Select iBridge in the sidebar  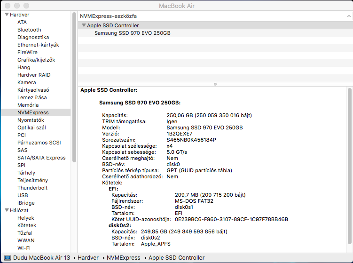tap(26, 203)
